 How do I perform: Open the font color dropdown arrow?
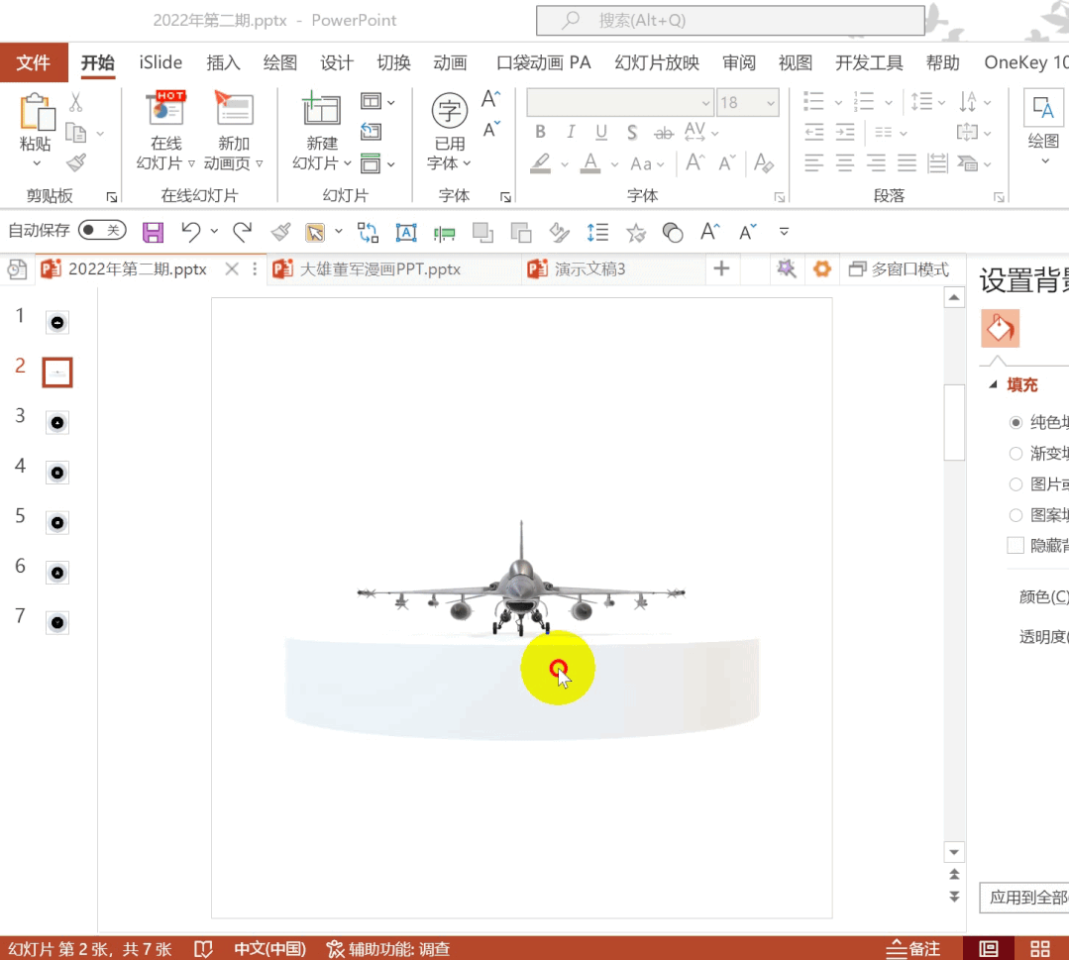pyautogui.click(x=614, y=164)
